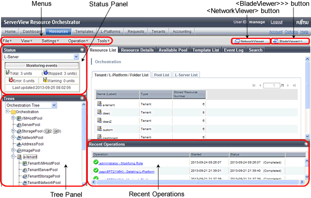
Task: Click the Recent Operations horizontal scrollbar
Action: tap(197, 182)
